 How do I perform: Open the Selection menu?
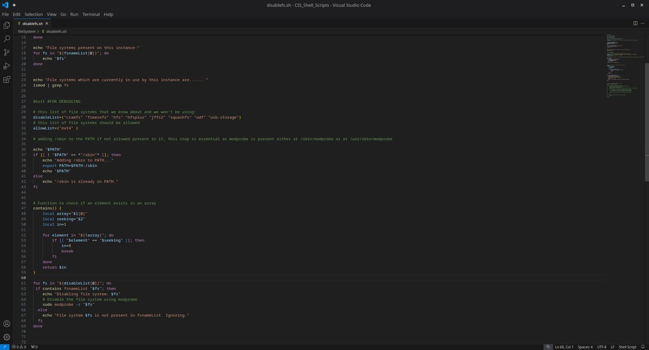pos(34,15)
